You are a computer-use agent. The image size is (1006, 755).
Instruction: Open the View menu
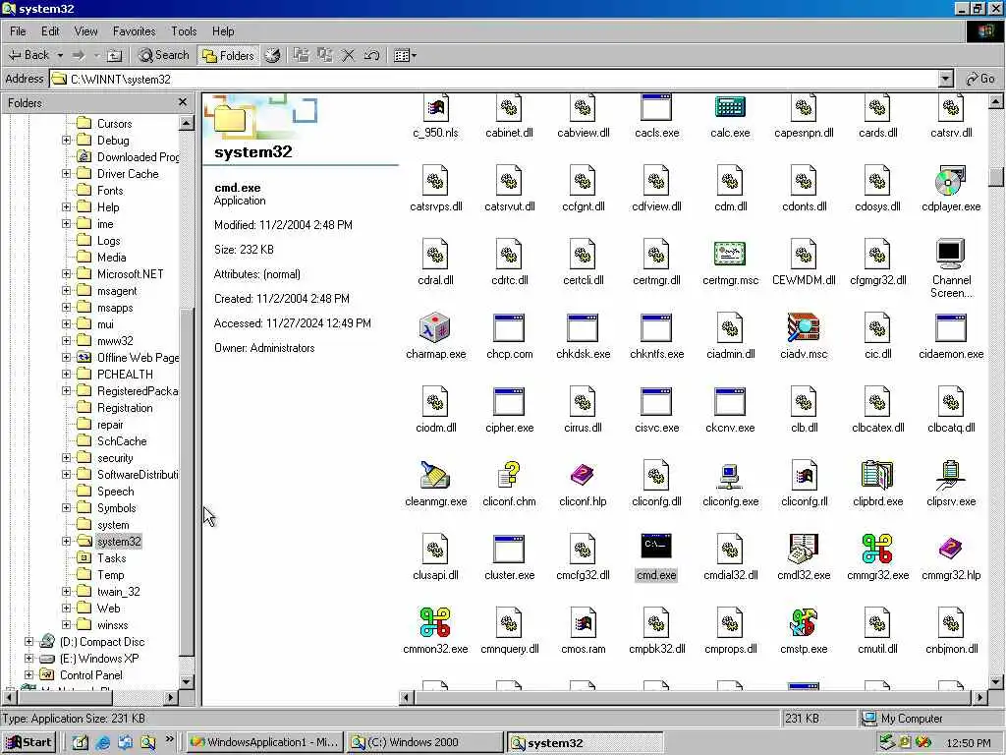point(86,30)
